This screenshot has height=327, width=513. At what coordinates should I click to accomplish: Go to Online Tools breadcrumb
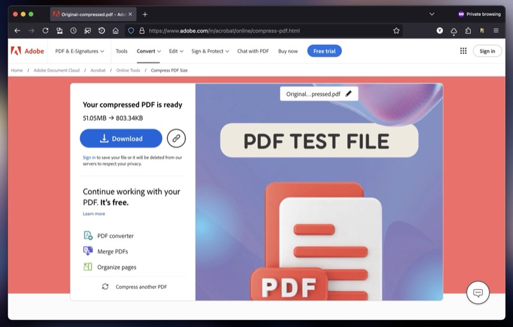(128, 71)
